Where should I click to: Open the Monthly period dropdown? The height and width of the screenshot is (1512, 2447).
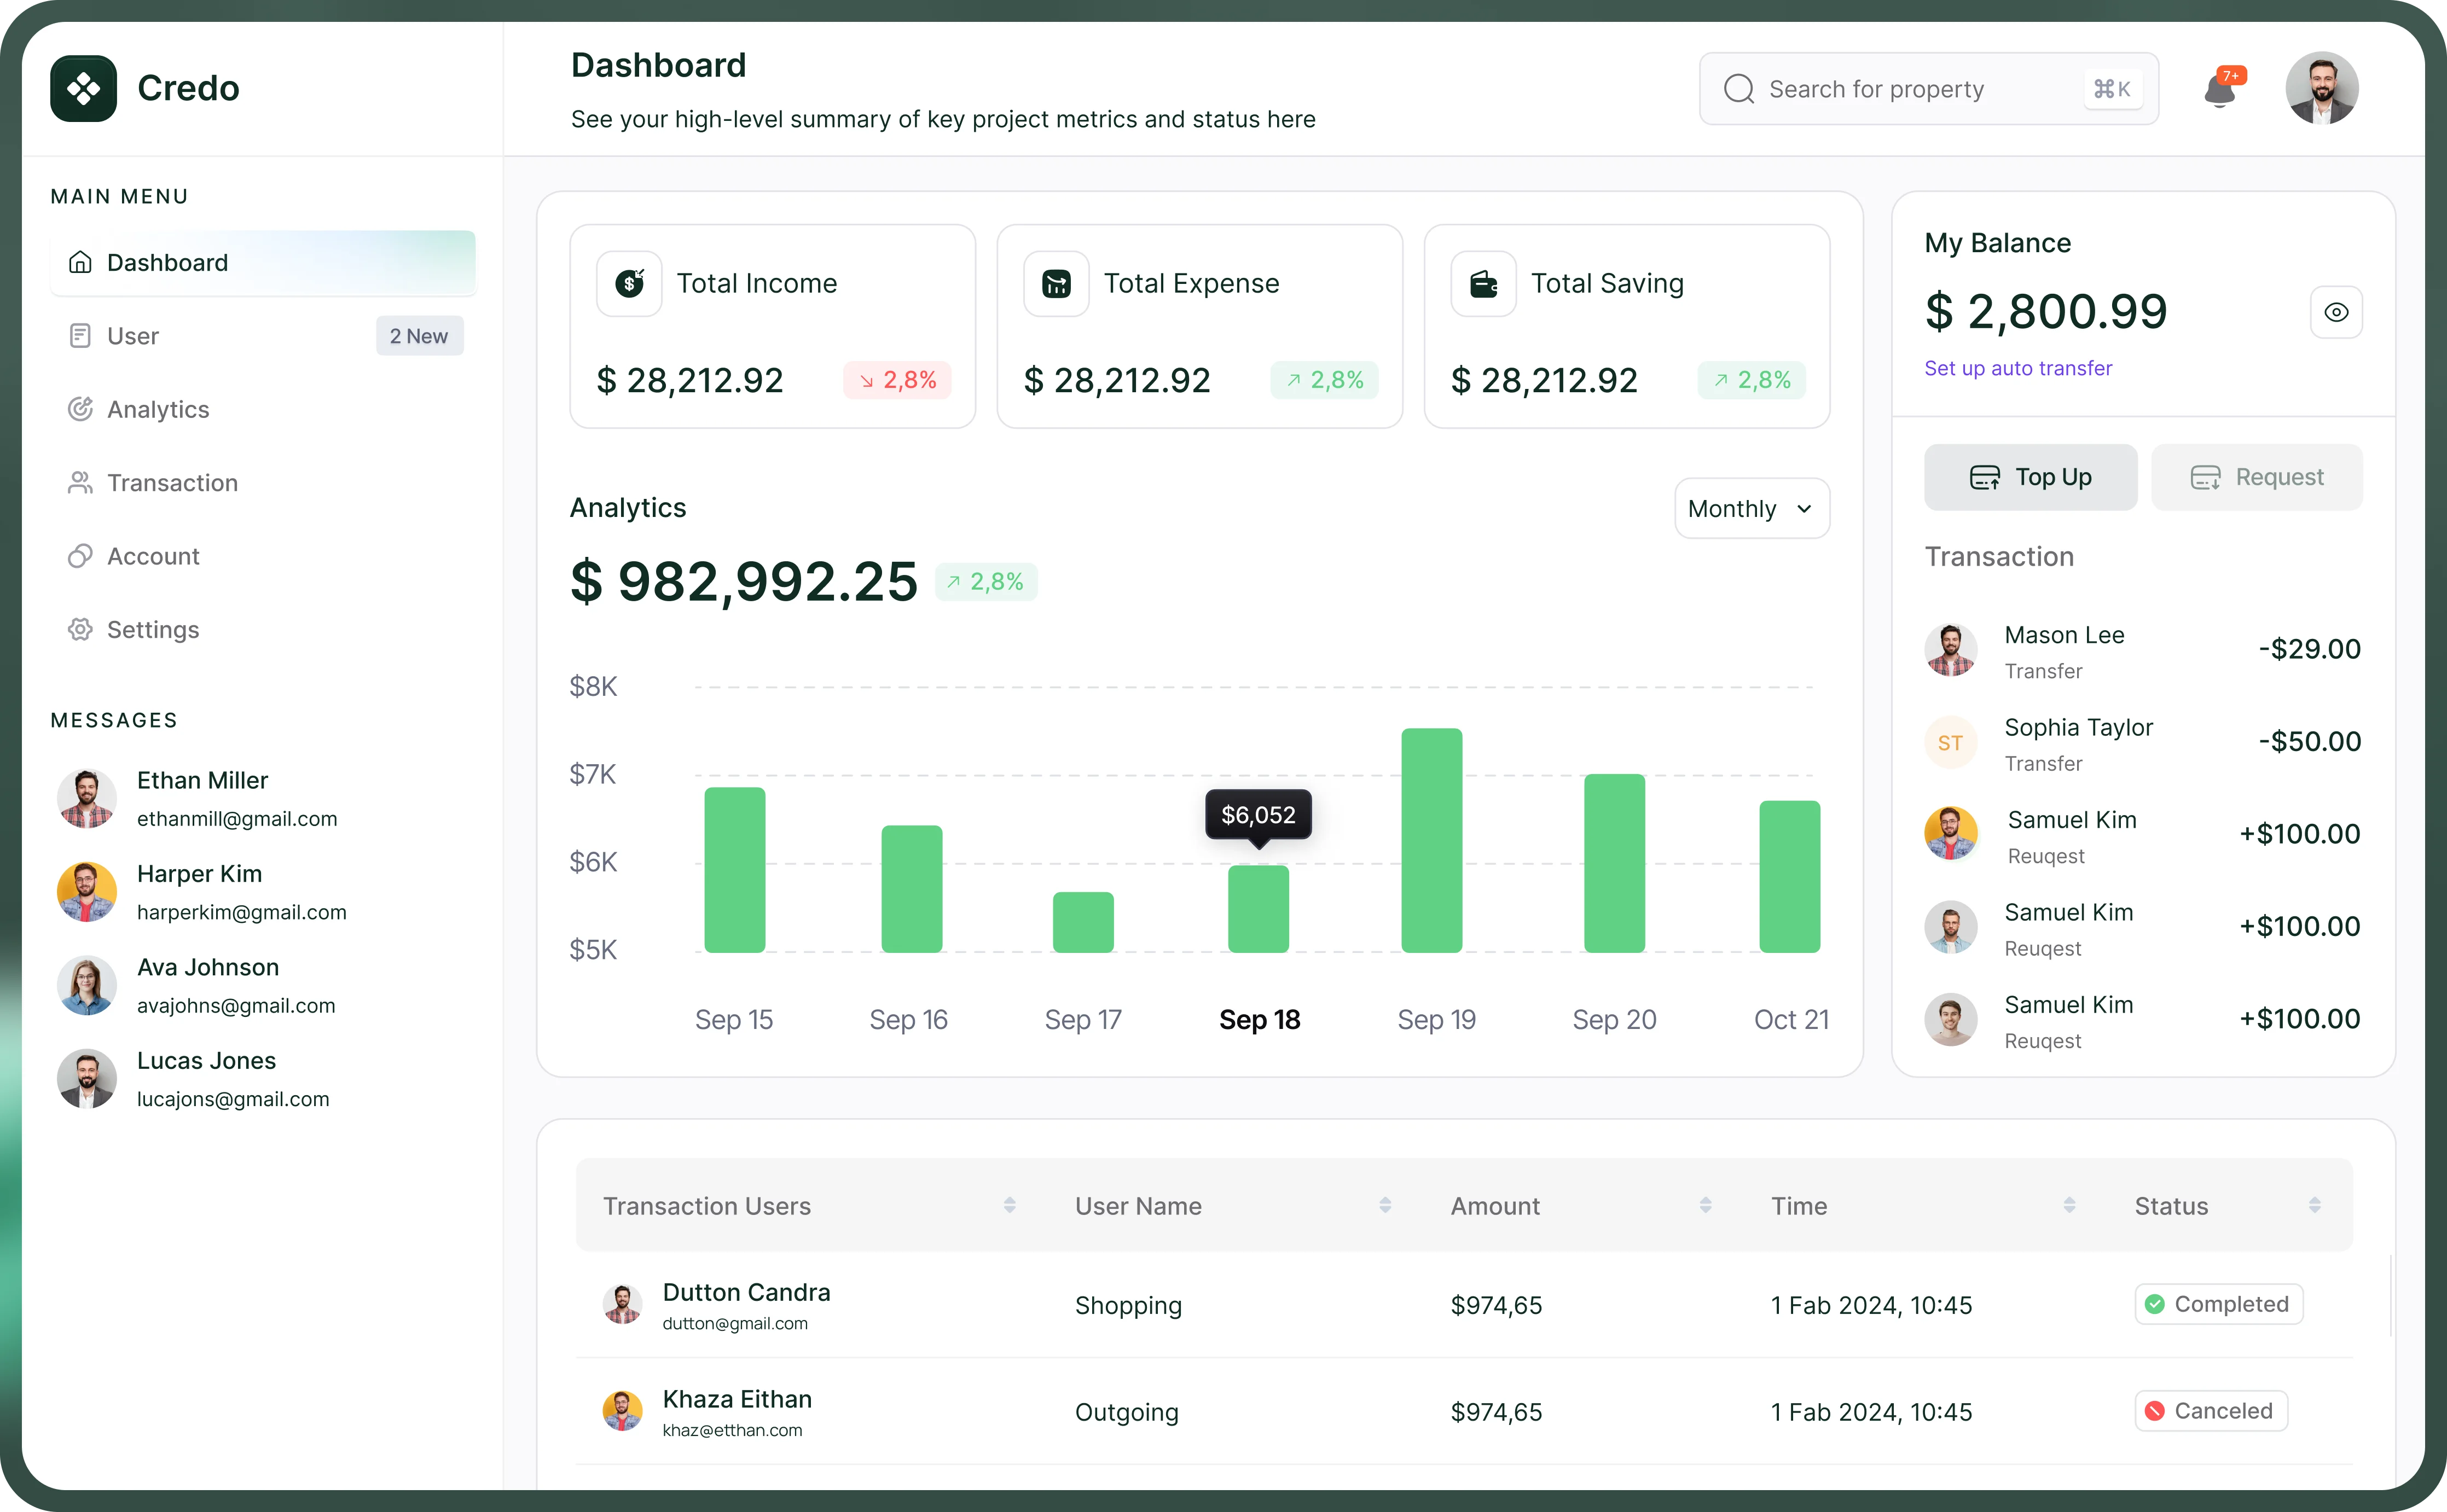click(1750, 508)
